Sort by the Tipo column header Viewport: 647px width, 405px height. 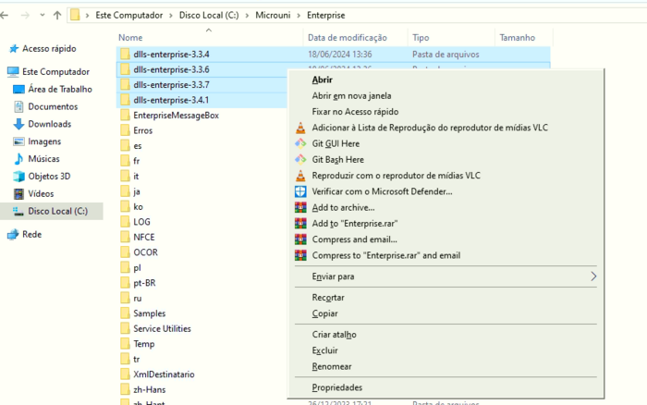(421, 38)
